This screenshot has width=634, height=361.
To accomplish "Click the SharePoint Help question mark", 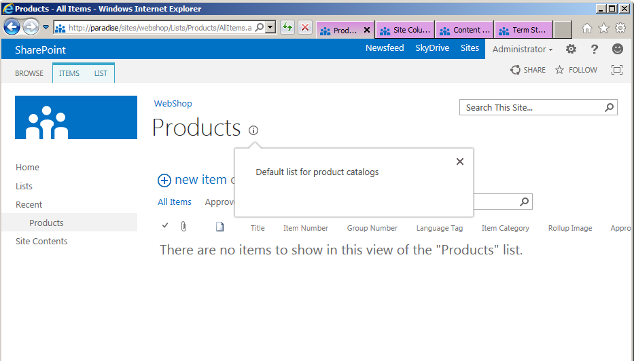I will click(x=594, y=49).
